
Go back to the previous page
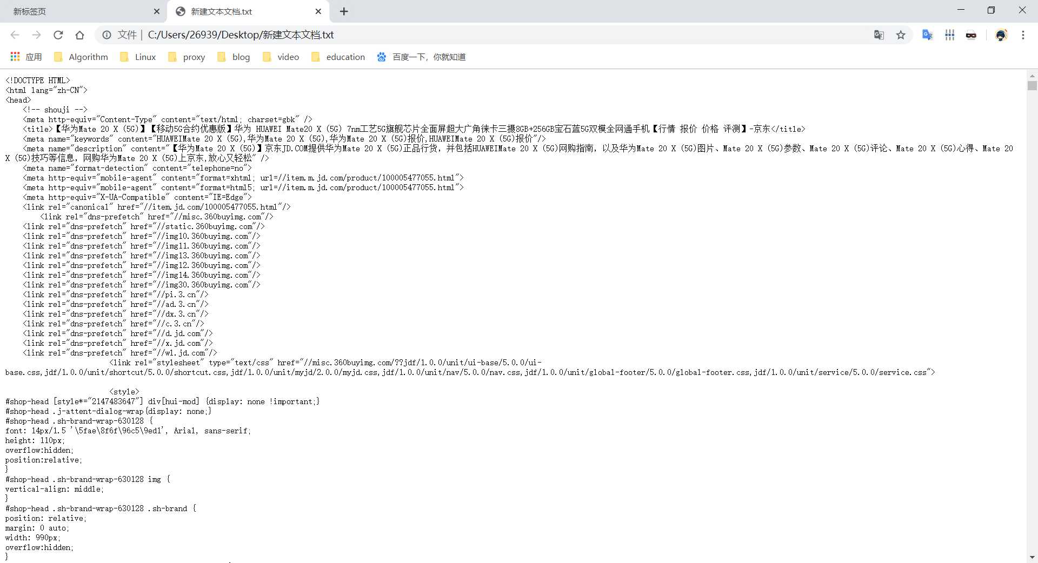point(15,35)
